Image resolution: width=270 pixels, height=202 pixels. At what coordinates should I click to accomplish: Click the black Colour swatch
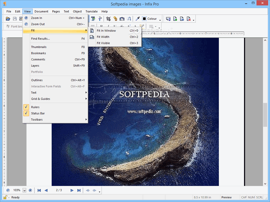coord(144,19)
